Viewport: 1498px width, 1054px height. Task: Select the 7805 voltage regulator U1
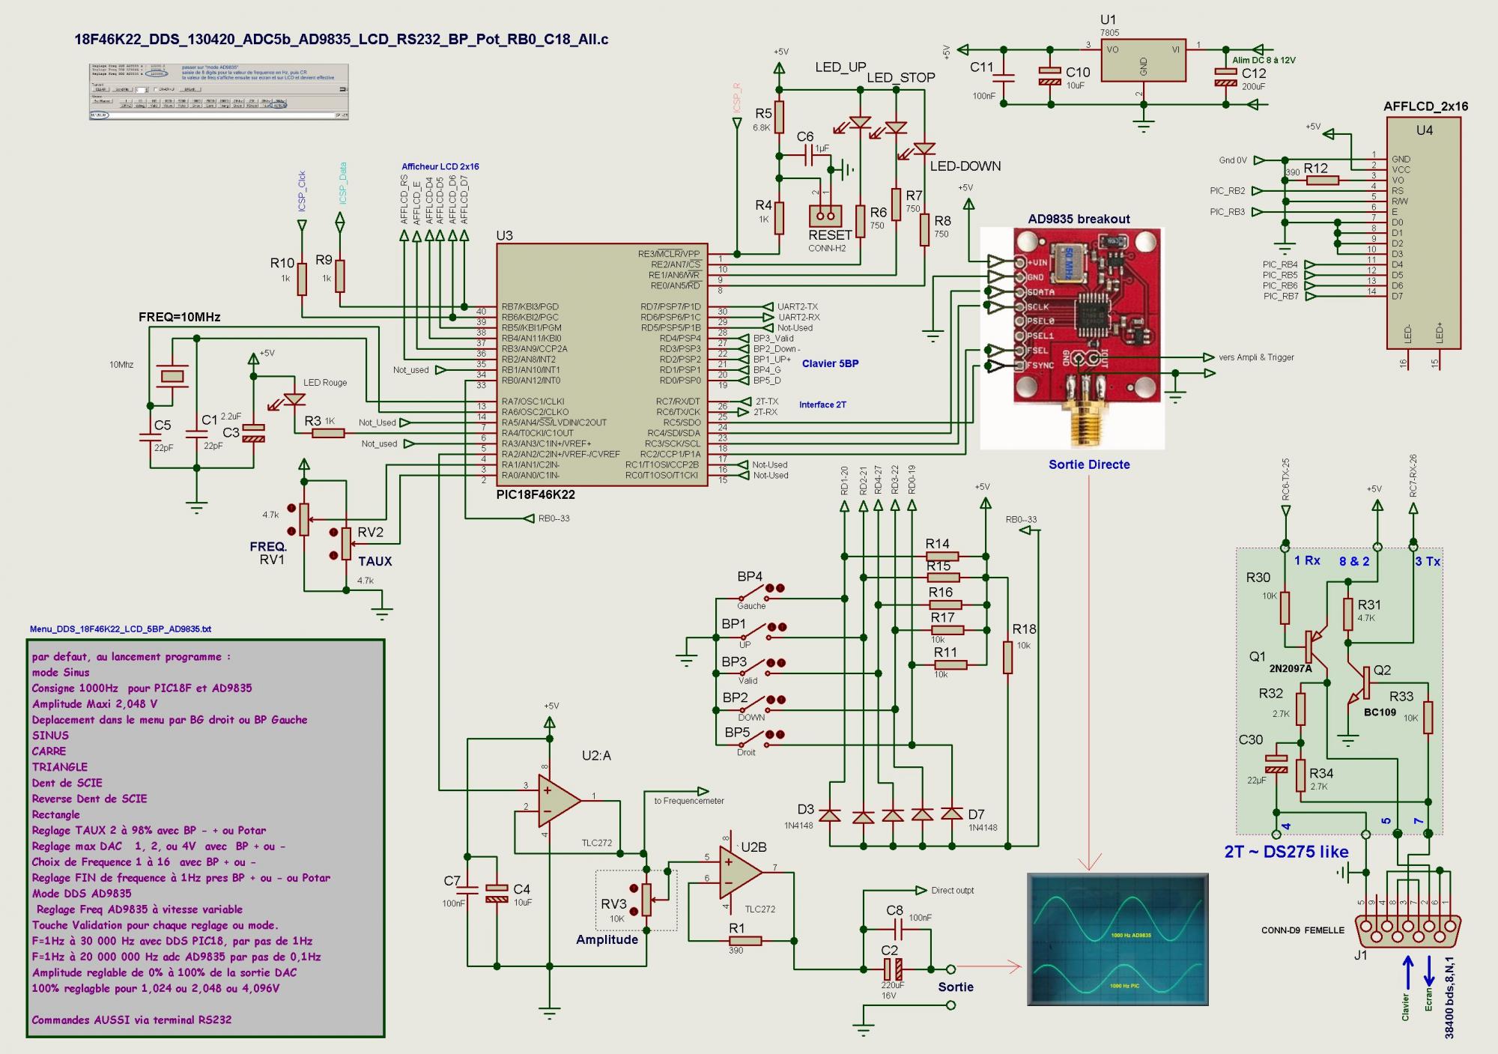(1143, 60)
